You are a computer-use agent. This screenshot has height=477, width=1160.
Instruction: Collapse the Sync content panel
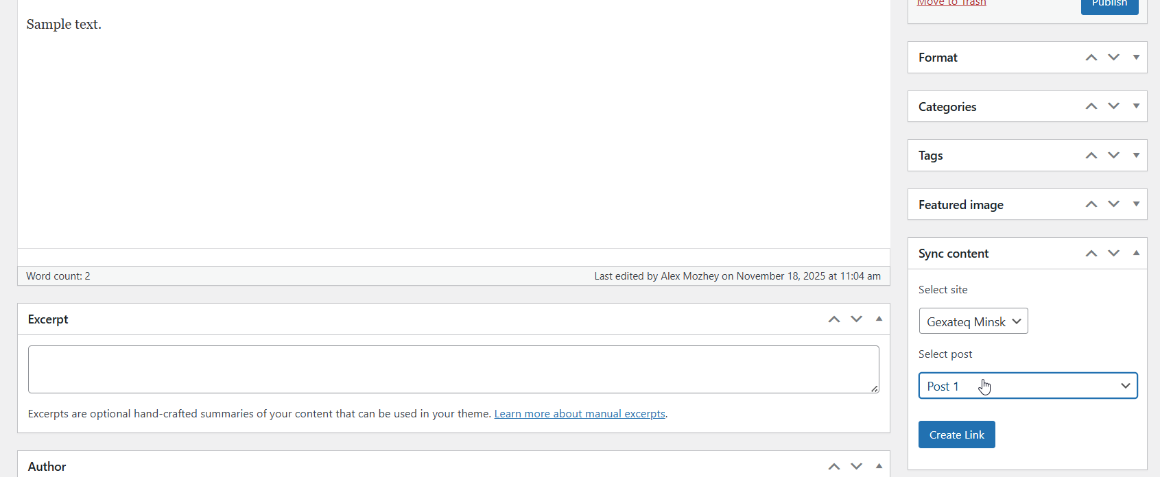(x=1137, y=254)
